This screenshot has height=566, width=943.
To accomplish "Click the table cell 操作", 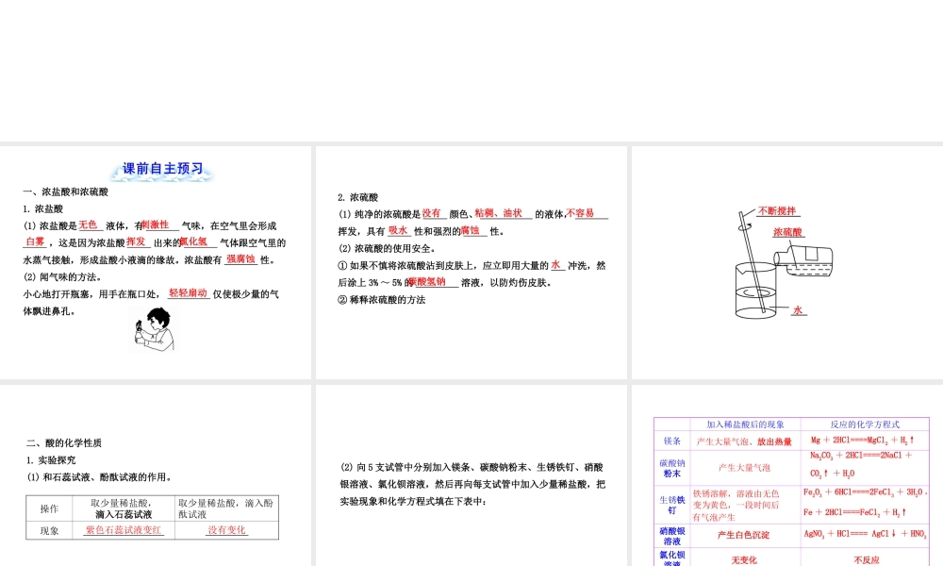I will (49, 508).
